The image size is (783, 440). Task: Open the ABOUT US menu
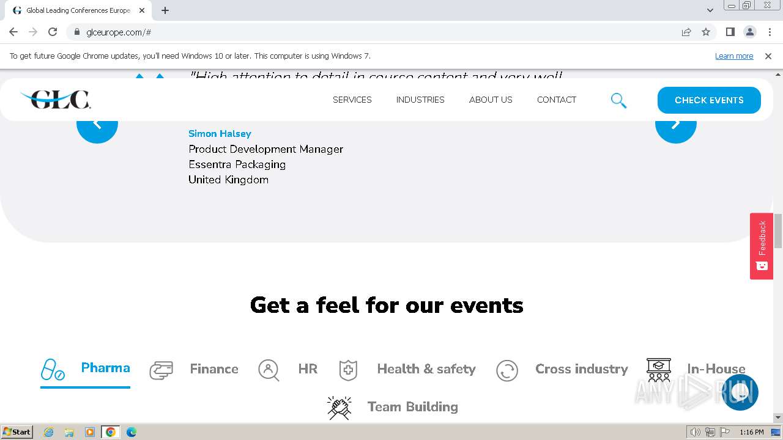[x=491, y=100]
